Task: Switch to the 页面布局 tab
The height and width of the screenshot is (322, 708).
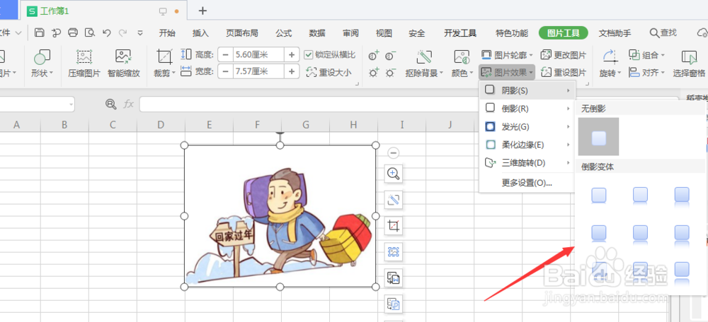Action: tap(242, 33)
